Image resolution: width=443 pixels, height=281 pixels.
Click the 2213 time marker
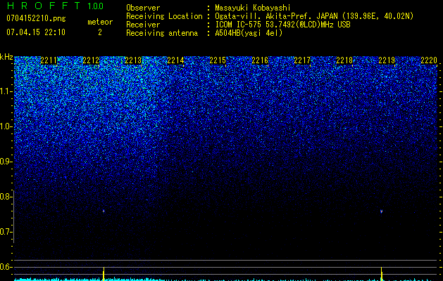coord(133,60)
